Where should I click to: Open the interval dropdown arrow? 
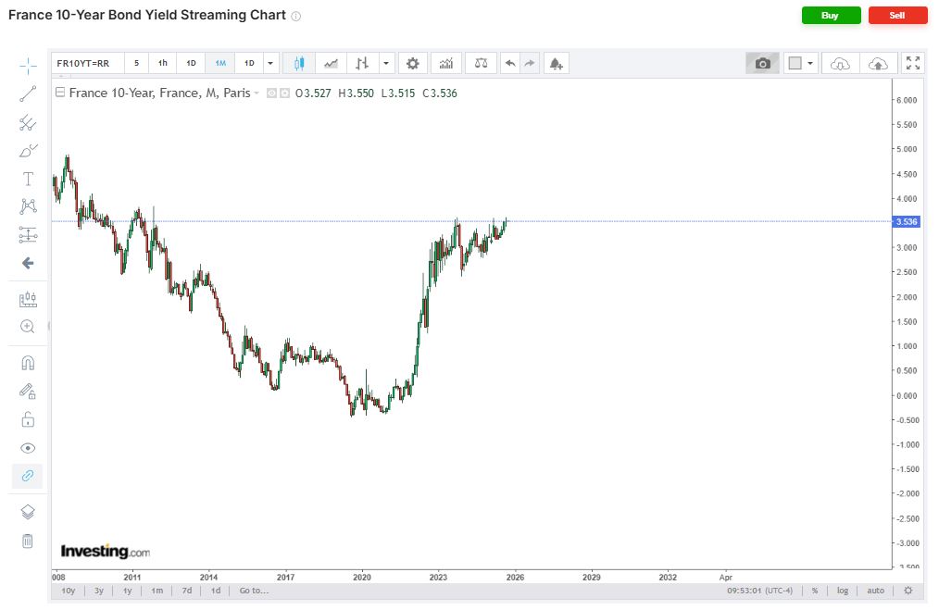(x=270, y=63)
